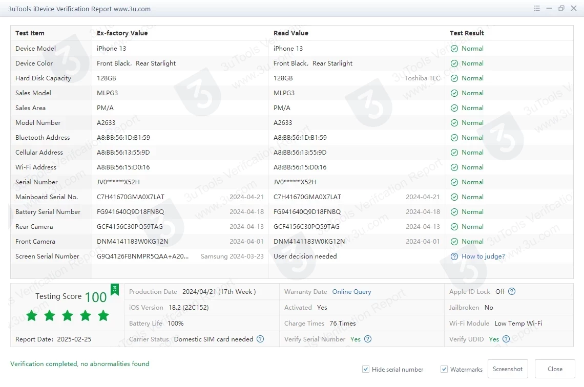Click the Test Item column header

[x=30, y=33]
